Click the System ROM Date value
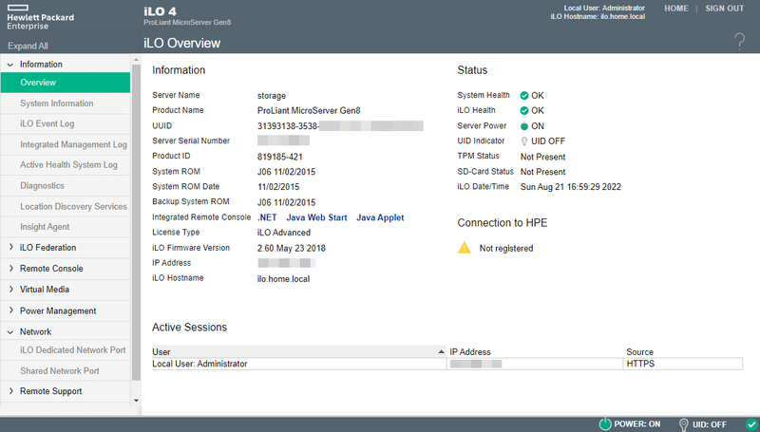 pos(278,187)
